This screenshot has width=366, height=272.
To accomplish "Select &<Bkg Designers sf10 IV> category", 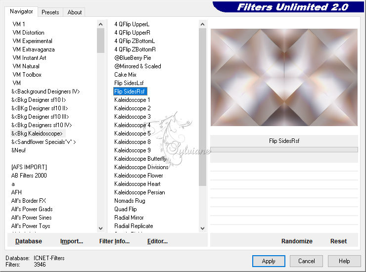I will click(x=42, y=125).
